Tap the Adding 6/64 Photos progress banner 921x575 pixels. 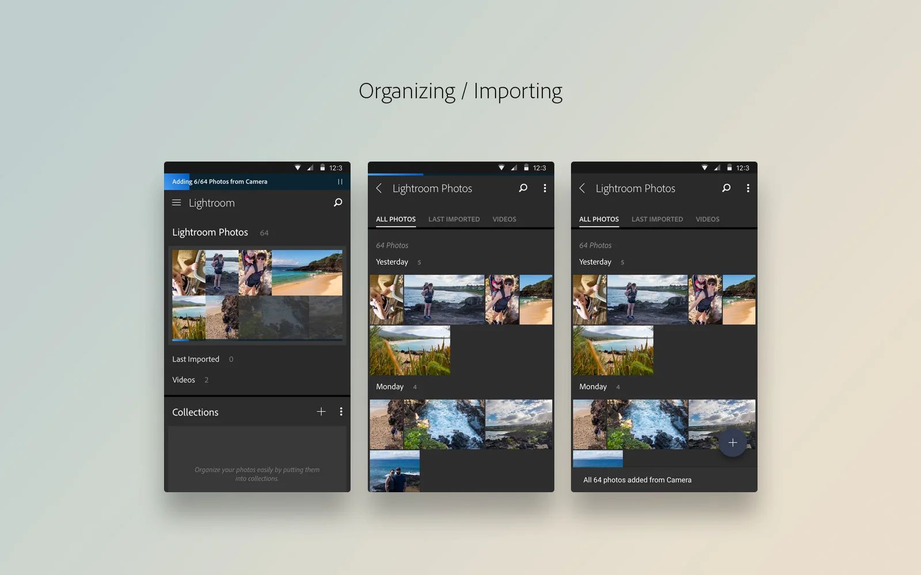click(x=257, y=182)
